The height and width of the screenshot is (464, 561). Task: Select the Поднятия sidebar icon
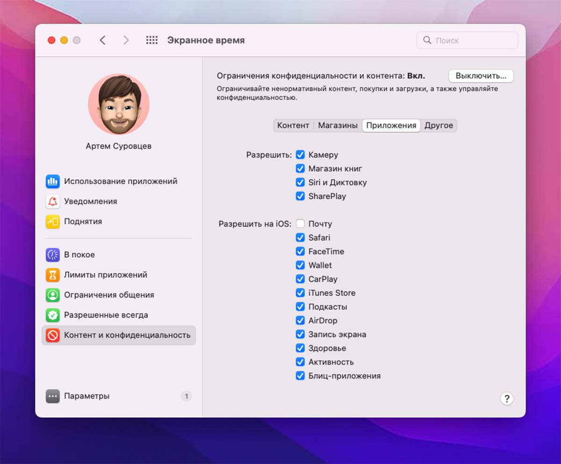pos(52,221)
